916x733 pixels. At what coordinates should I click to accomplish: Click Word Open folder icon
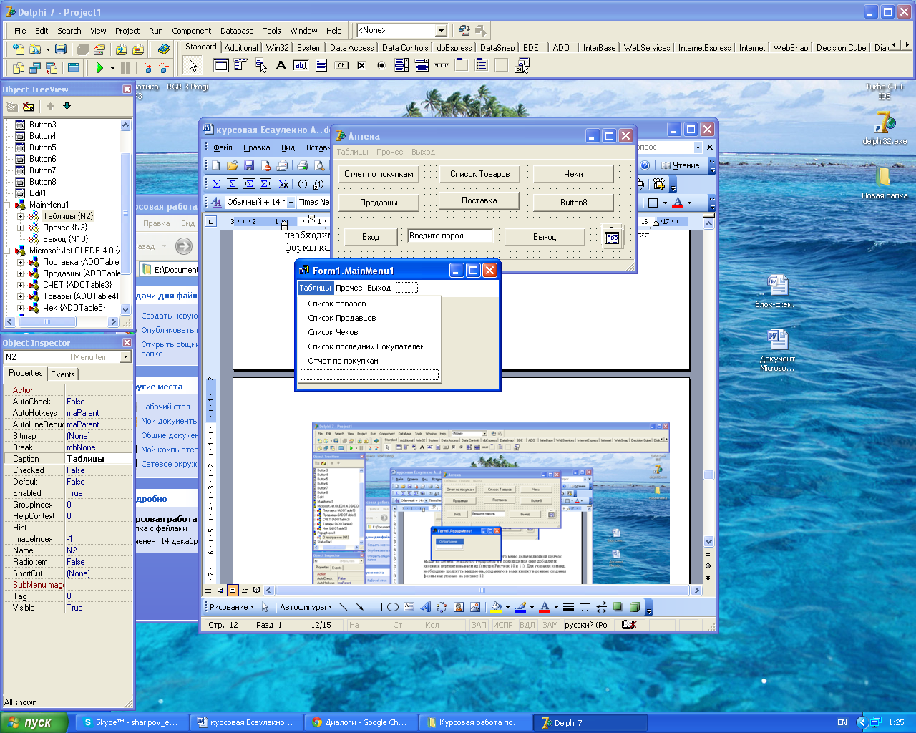click(233, 165)
